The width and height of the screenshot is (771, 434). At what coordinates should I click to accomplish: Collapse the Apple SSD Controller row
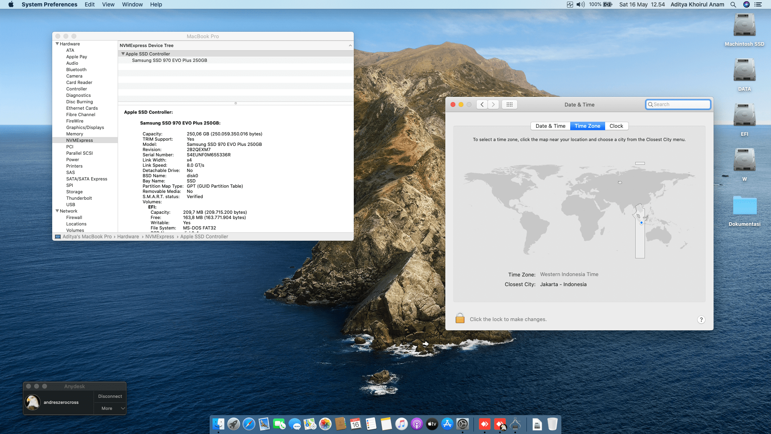(x=123, y=54)
